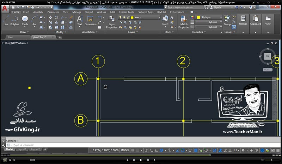This screenshot has width=282, height=164.
Task: Click Match Properties tool
Action: [x=184, y=22]
